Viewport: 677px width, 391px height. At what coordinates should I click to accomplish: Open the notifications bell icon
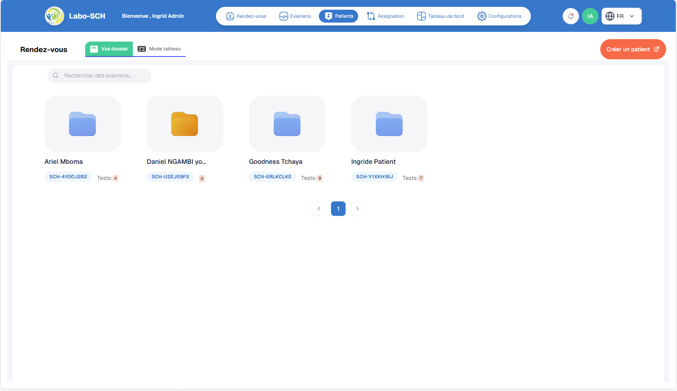tap(570, 16)
